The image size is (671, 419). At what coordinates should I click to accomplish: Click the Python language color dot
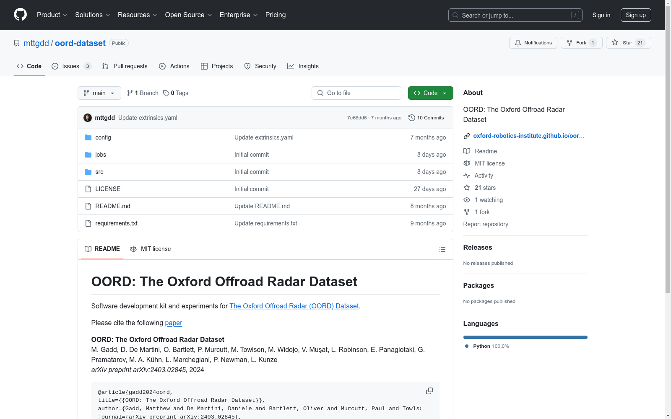[x=467, y=346]
